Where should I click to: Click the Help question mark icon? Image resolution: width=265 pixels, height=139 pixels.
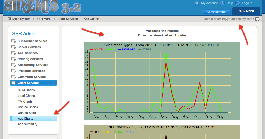coord(222,3)
